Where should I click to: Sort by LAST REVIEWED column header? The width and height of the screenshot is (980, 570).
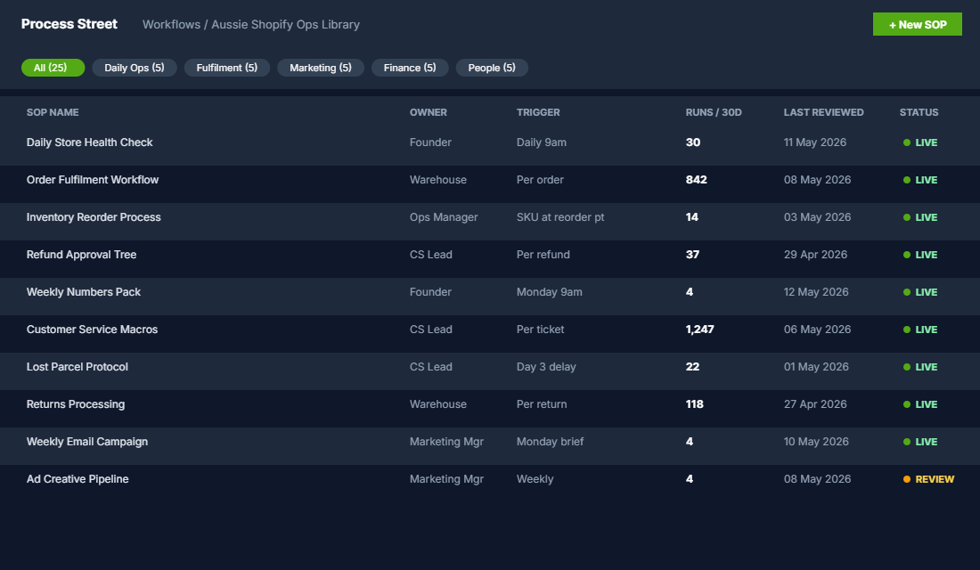click(824, 112)
